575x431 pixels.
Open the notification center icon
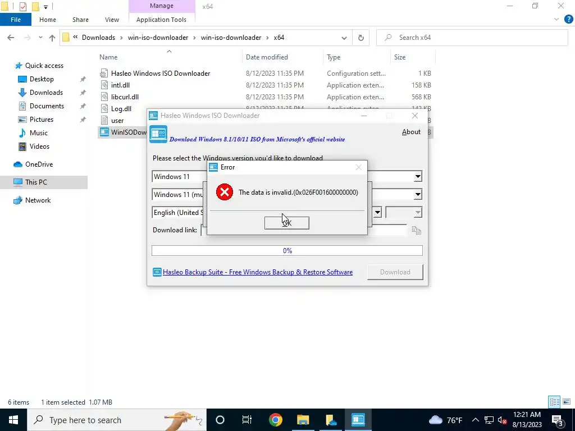(x=557, y=420)
